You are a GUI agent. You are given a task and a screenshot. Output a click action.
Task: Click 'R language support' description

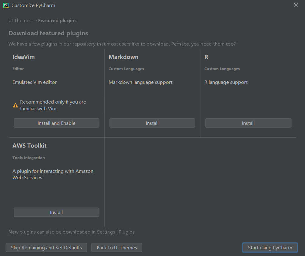click(x=226, y=82)
